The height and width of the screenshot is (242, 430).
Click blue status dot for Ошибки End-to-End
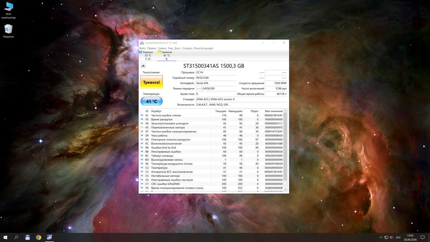click(x=142, y=147)
